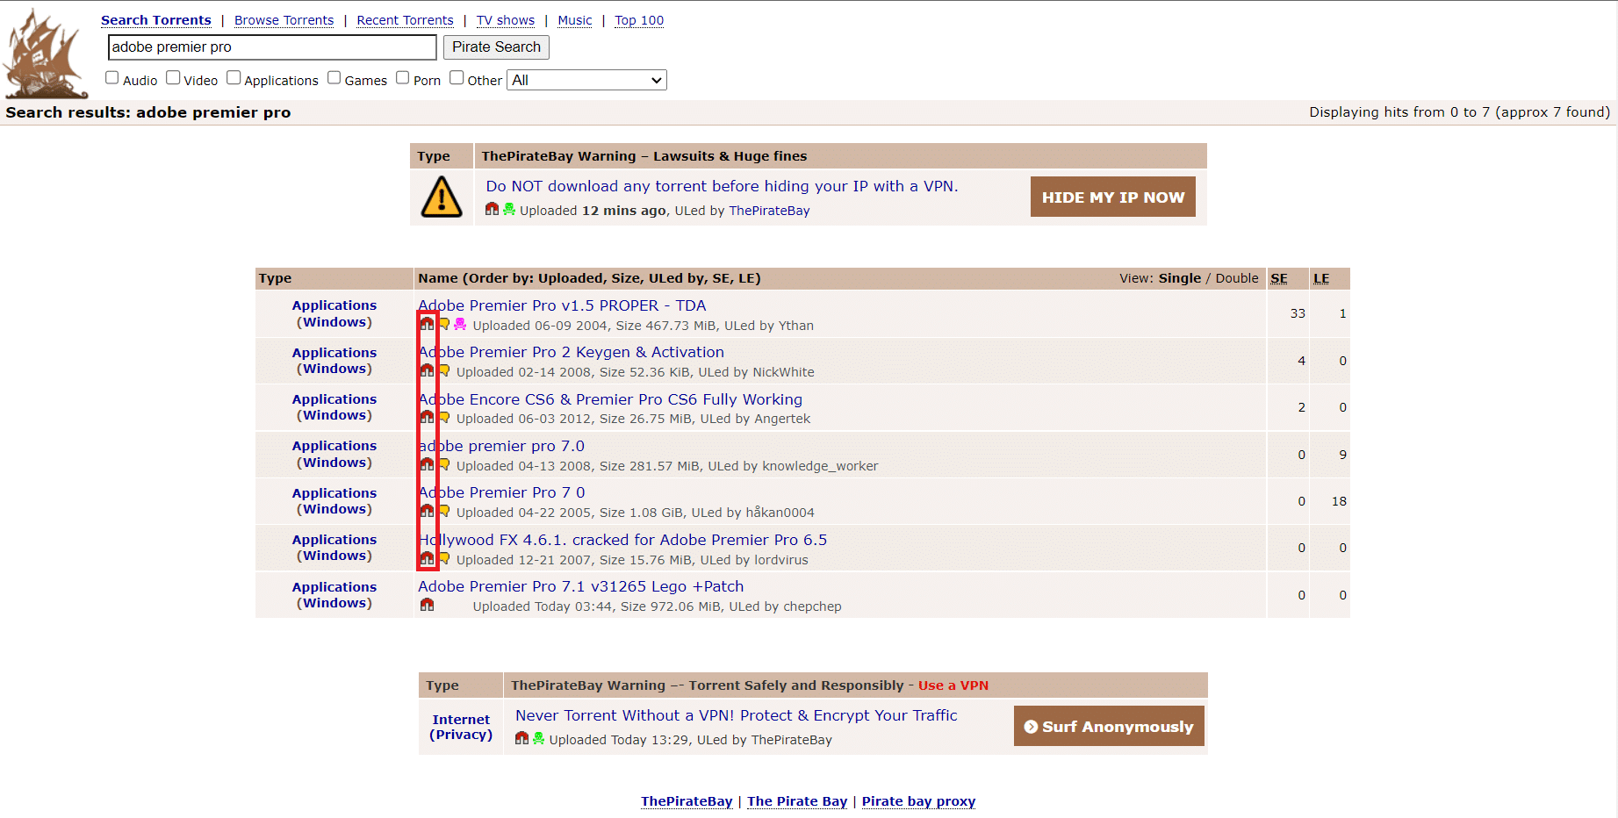Click ThePirateBay footer link

pyautogui.click(x=687, y=801)
